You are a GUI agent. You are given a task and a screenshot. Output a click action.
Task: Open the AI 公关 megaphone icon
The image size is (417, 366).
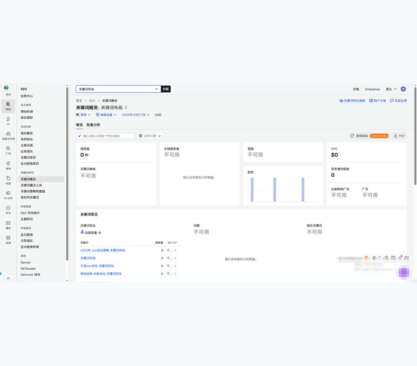[8, 195]
